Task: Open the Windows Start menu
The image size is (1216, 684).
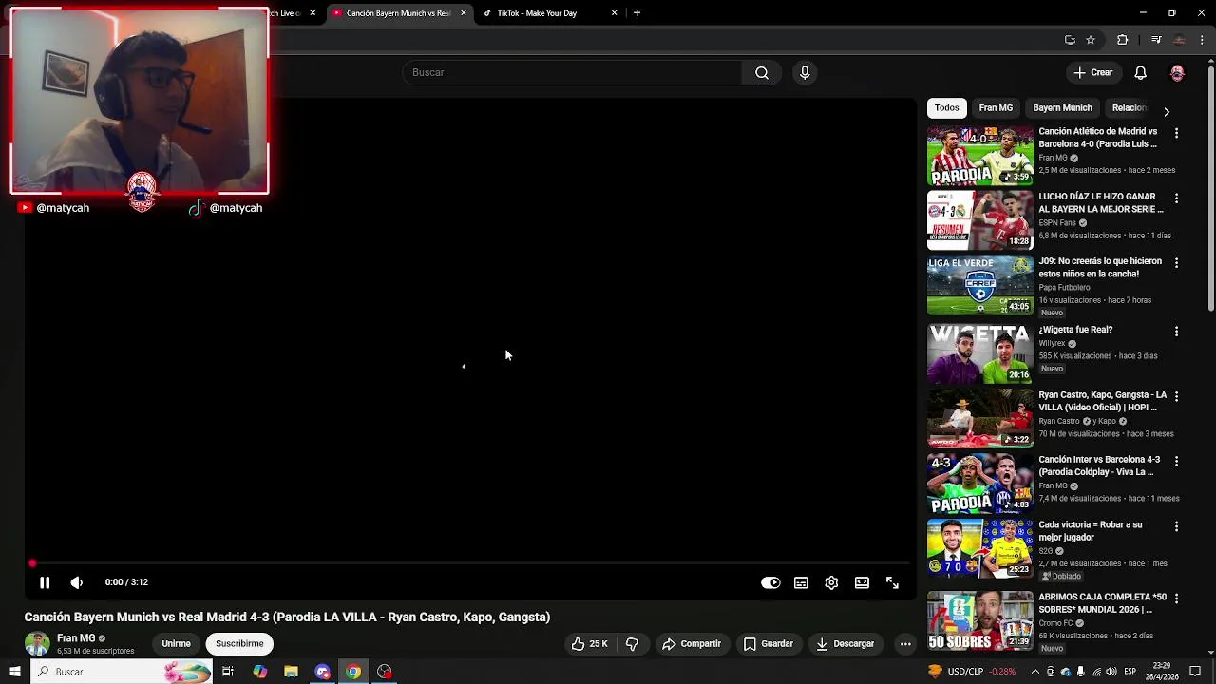Action: point(15,672)
